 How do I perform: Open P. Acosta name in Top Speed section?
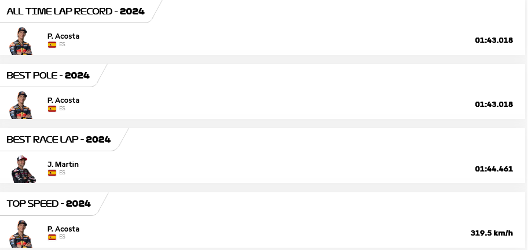(63, 229)
